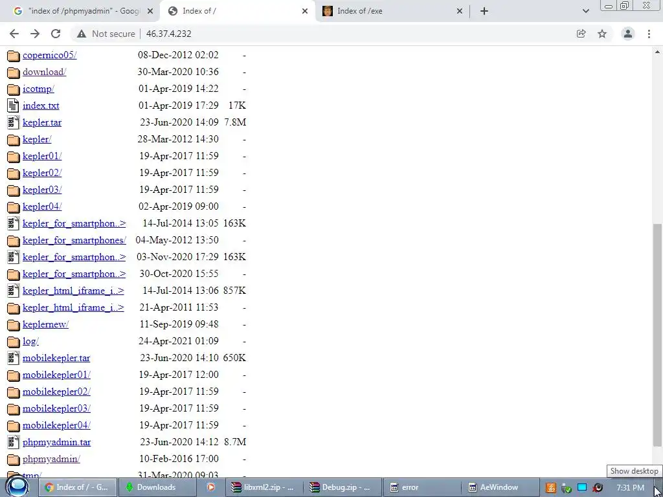663x497 pixels.
Task: Open the Not secure site info warning
Action: 106,34
